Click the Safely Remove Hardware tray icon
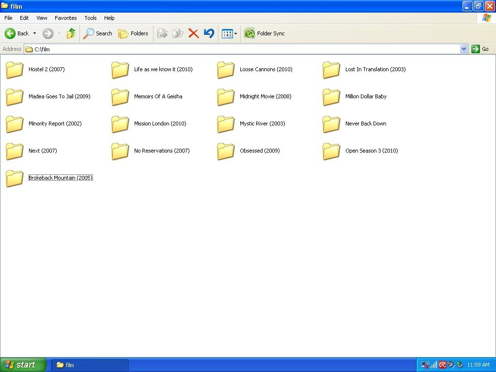The height and width of the screenshot is (372, 496). (460, 365)
